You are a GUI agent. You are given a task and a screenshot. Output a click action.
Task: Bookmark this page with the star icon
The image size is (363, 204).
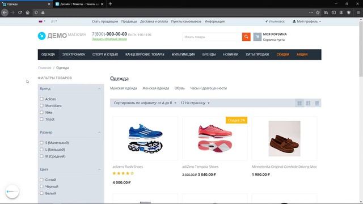pos(318,12)
